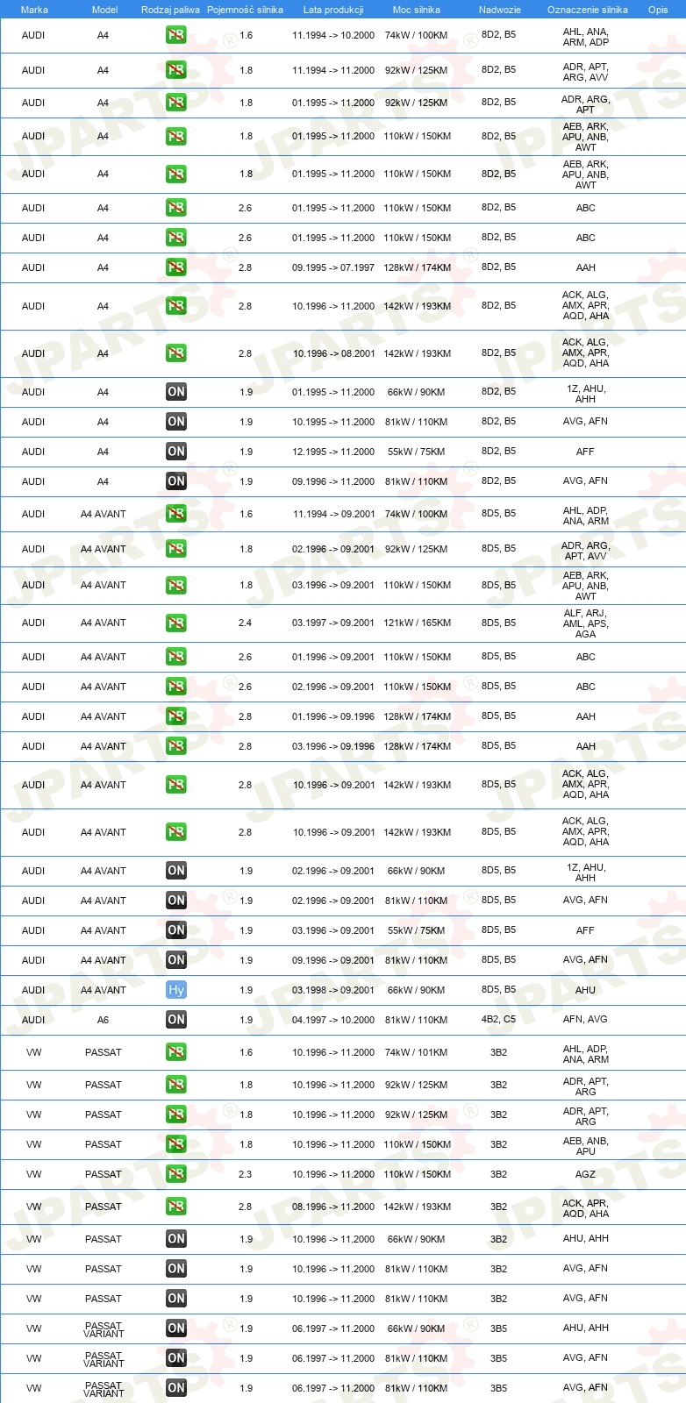Click diesel icon in A4 AVANT 55kW / 75KM row

pyautogui.click(x=176, y=930)
